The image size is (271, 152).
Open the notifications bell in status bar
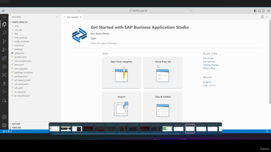[x=267, y=131]
